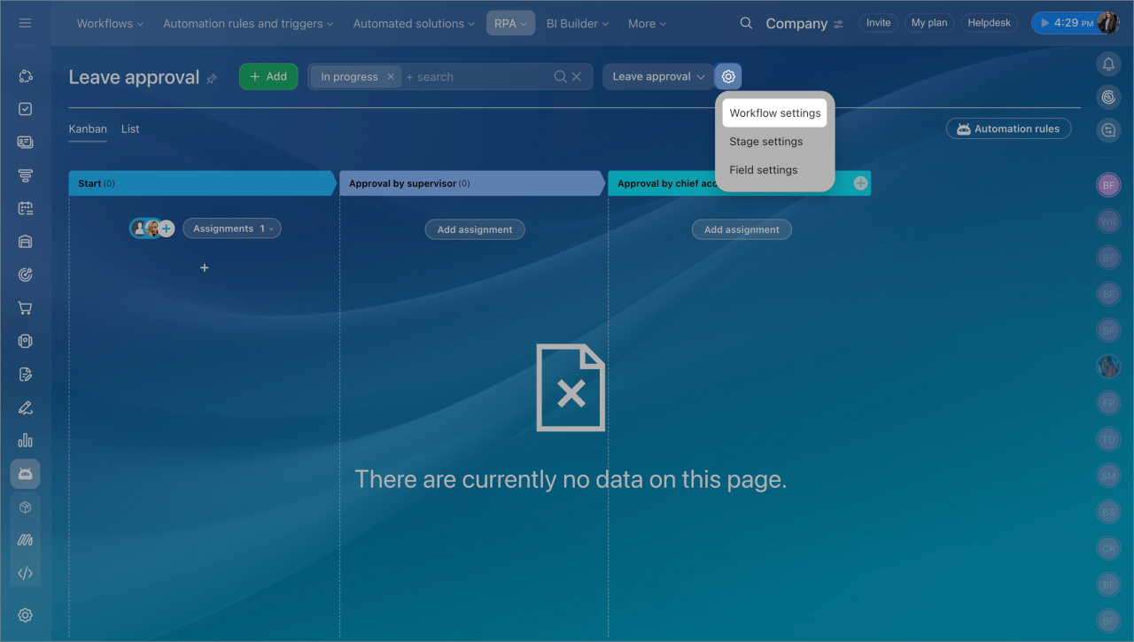
Task: Select Workflow settings from the menu
Action: [774, 113]
